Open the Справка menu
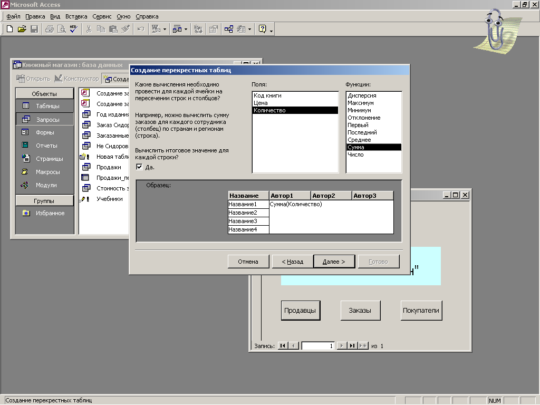 point(147,16)
